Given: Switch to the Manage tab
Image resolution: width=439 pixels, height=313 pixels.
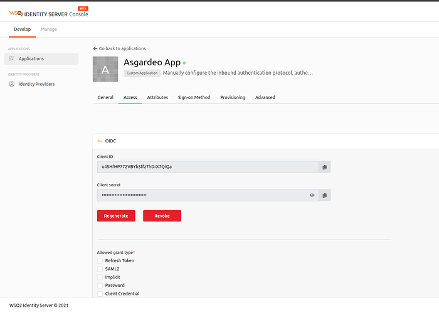Looking at the screenshot, I should pyautogui.click(x=49, y=29).
